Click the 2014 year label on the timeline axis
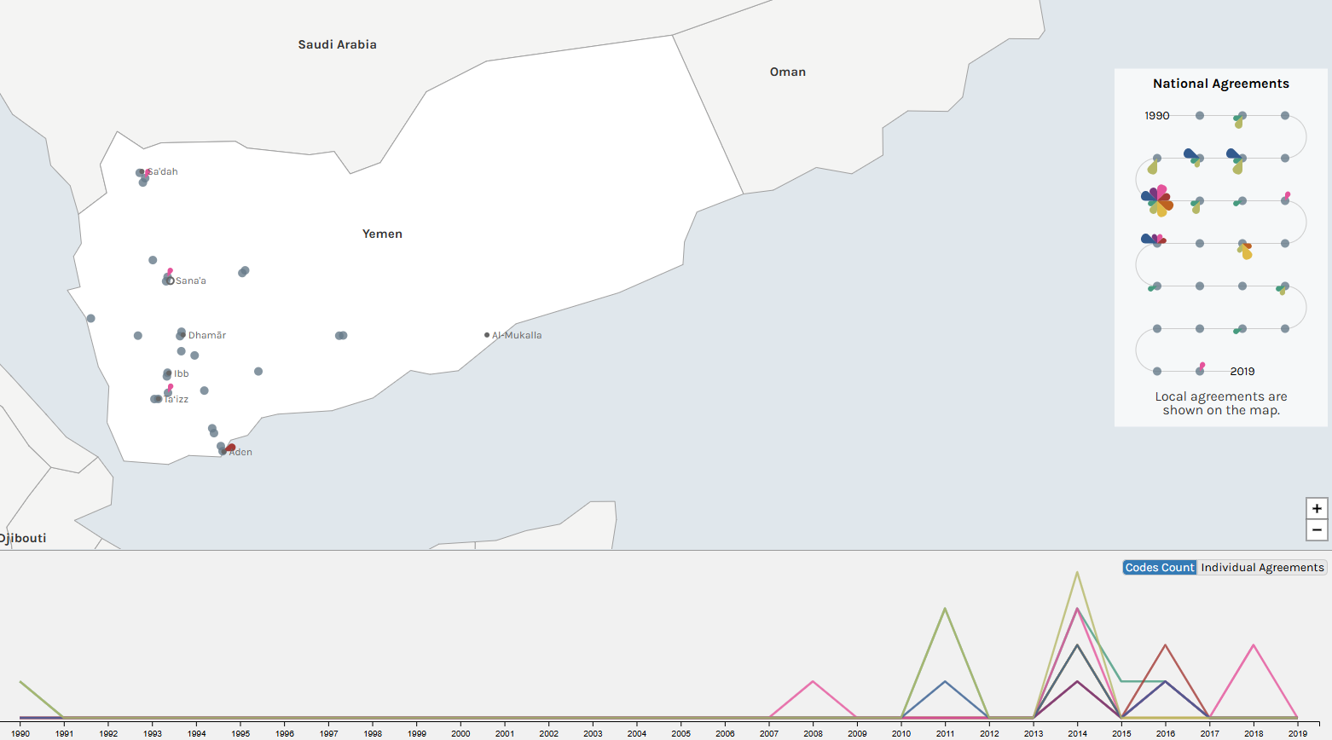This screenshot has width=1332, height=740. pos(1078,732)
